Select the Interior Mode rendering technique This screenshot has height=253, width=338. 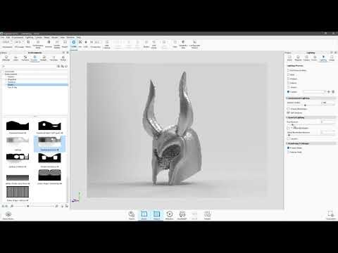tap(289, 153)
